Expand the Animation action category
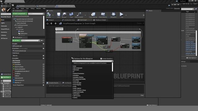Viewport: 198px width, 111px height. point(72,75)
